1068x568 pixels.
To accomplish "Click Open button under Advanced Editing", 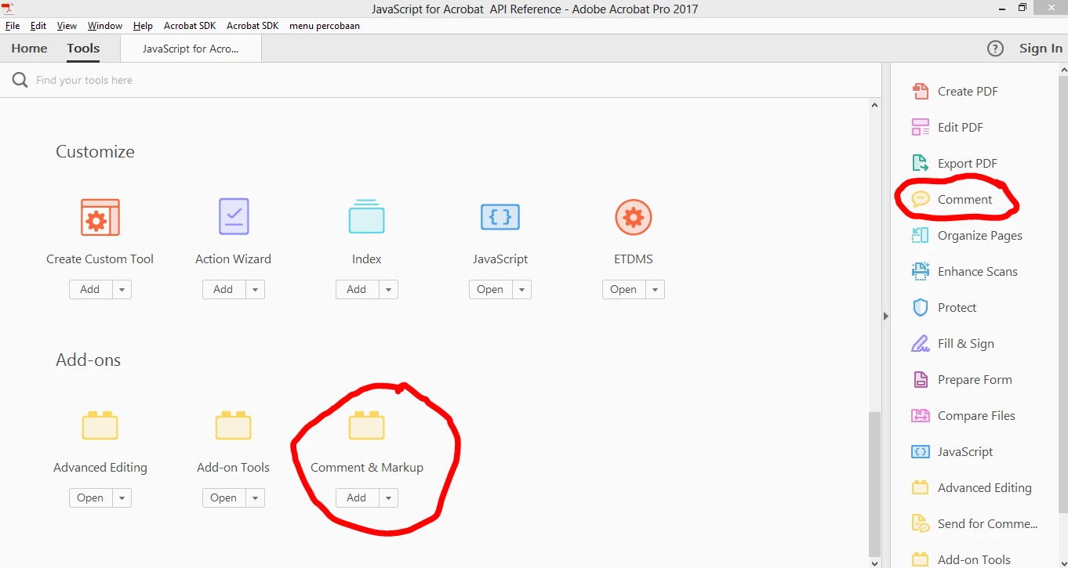I will click(90, 497).
